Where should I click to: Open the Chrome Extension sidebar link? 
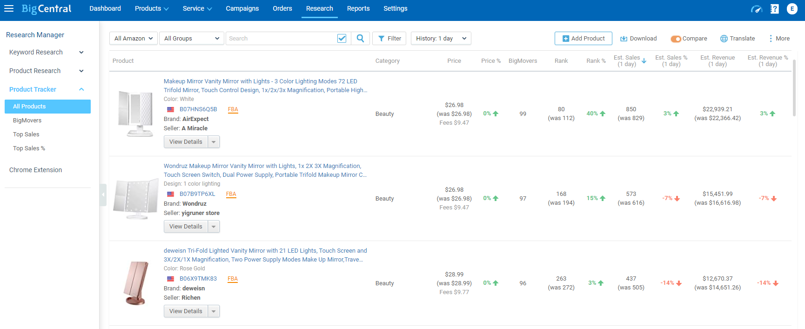click(x=35, y=170)
